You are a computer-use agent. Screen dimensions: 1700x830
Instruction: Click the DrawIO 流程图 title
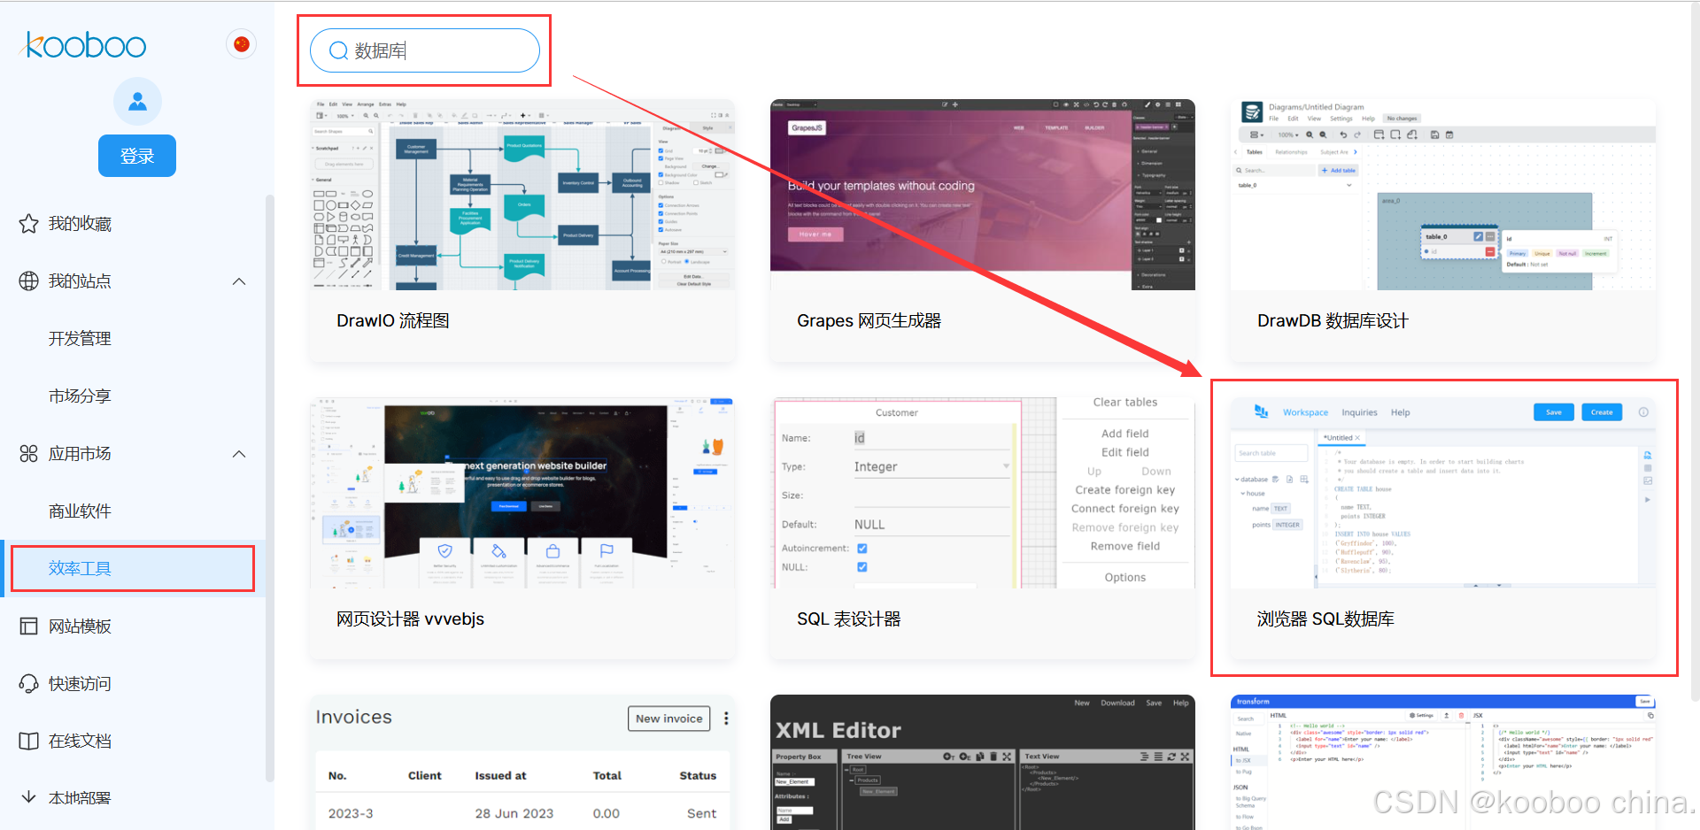click(393, 321)
